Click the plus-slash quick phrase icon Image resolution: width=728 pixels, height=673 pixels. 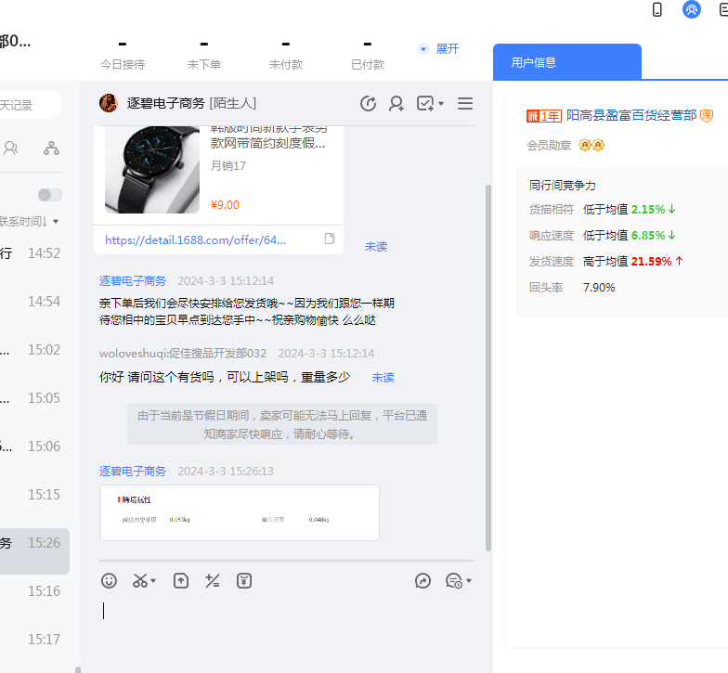point(213,581)
